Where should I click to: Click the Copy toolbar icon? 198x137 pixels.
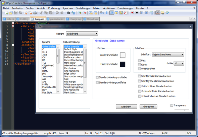point(46,13)
